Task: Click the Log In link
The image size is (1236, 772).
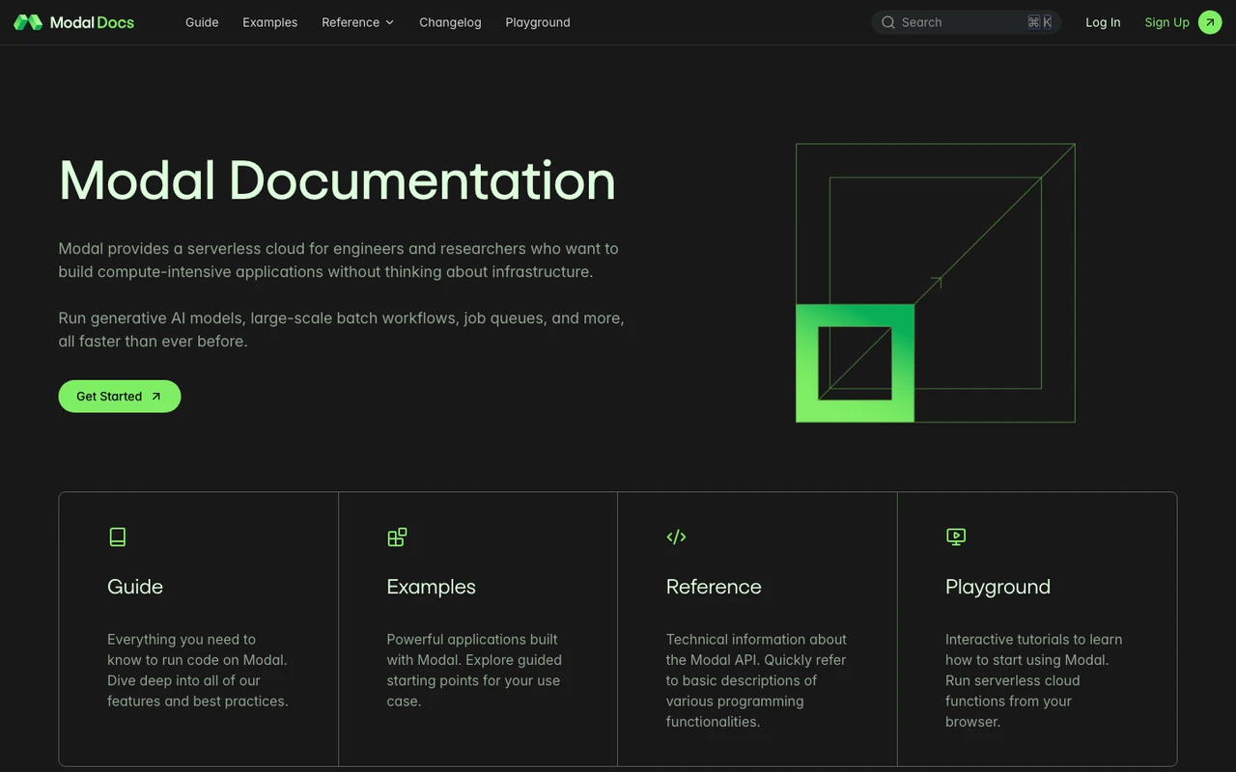Action: tap(1103, 22)
